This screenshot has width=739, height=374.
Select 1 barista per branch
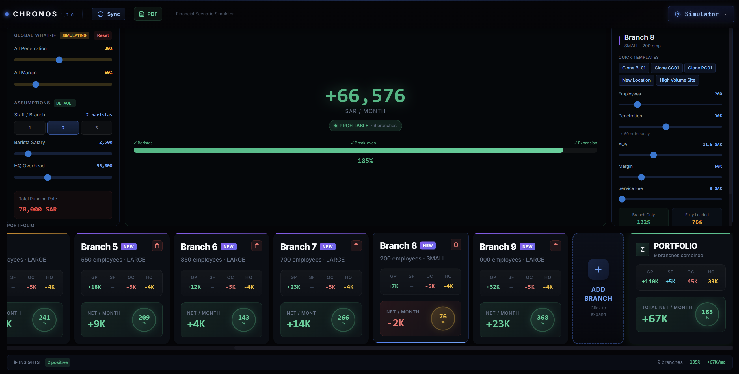(x=29, y=128)
